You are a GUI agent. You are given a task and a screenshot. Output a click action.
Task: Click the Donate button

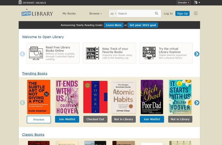[x=184, y=2]
